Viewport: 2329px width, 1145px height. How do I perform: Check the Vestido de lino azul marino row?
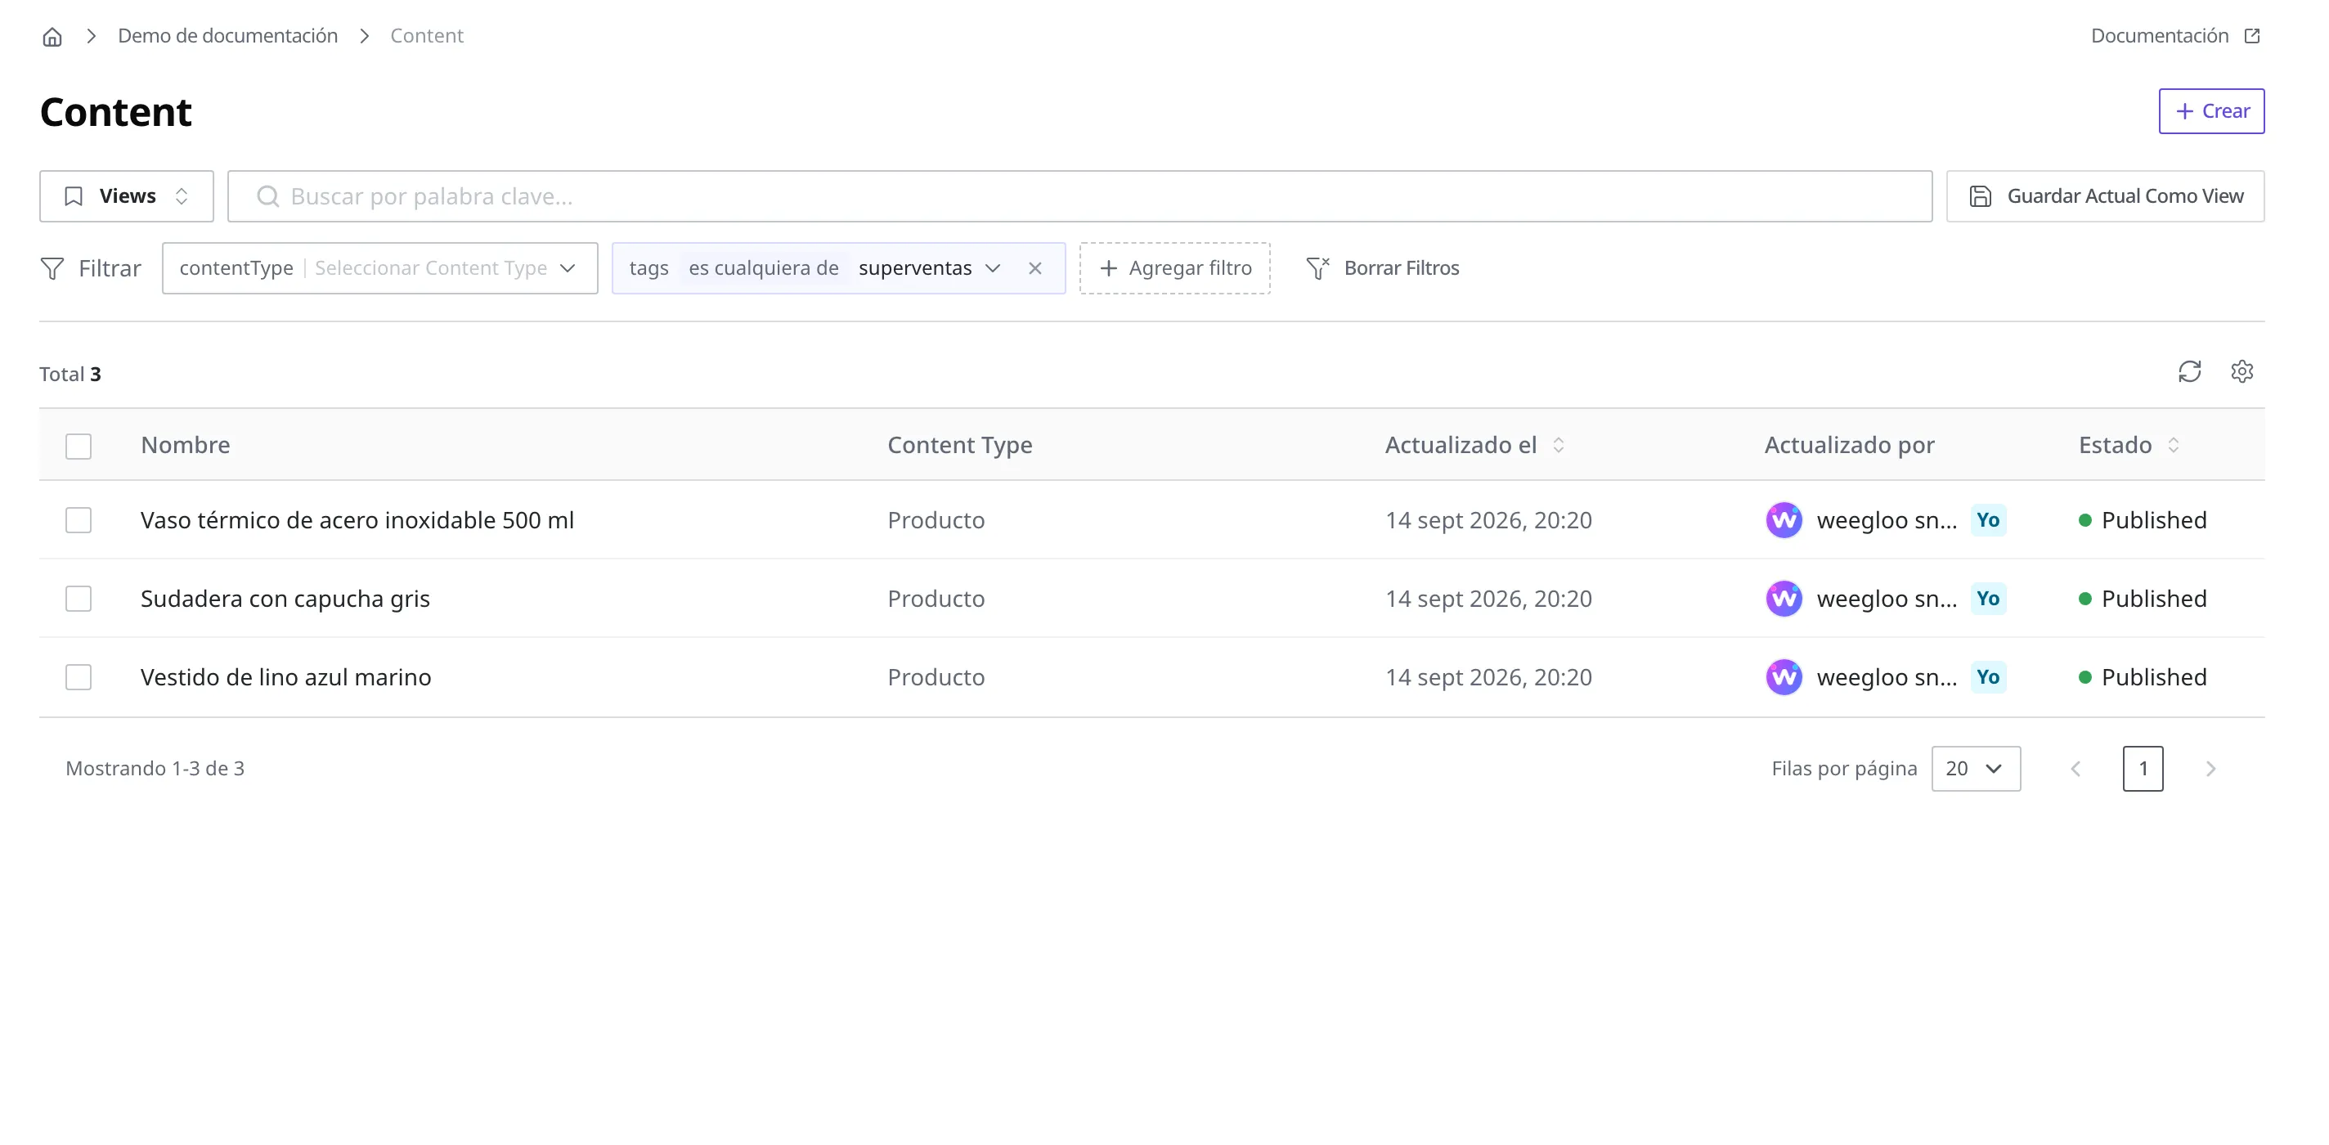click(x=79, y=677)
